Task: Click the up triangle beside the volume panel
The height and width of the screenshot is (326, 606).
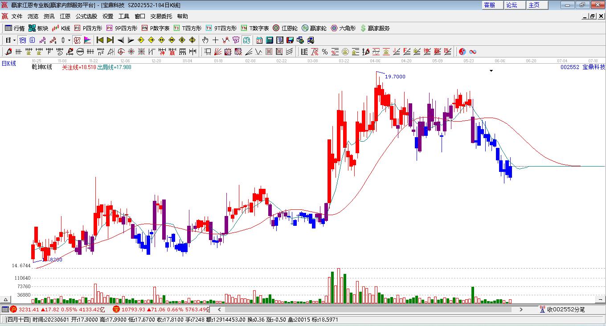Action: pos(6,300)
